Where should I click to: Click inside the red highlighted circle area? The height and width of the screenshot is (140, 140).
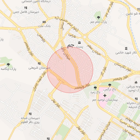[x=70, y=70]
